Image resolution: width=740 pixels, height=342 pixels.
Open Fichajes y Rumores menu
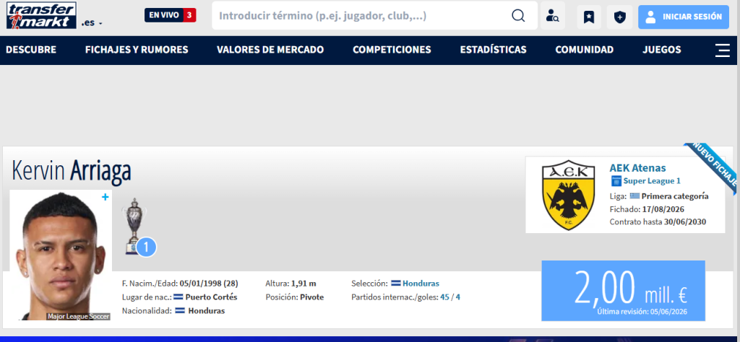(x=137, y=50)
